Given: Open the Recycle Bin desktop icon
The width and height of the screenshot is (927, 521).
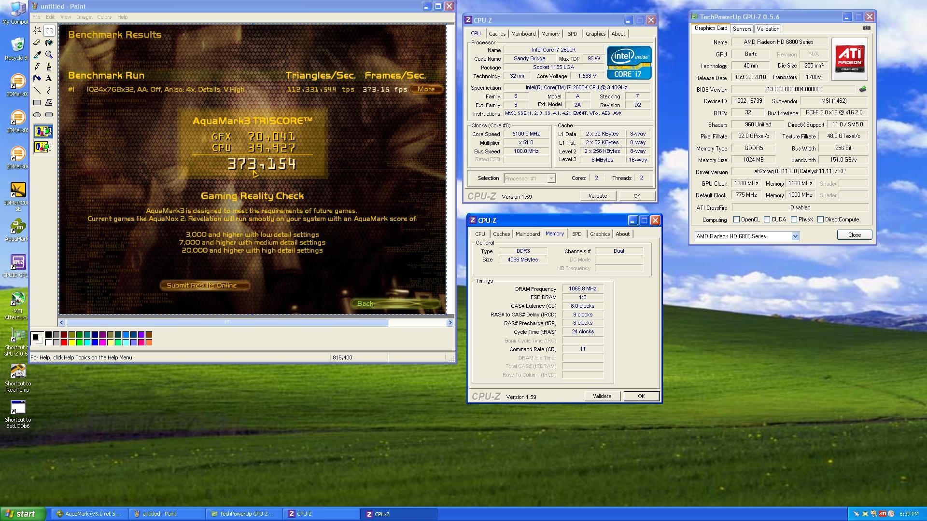Looking at the screenshot, I should [x=17, y=48].
